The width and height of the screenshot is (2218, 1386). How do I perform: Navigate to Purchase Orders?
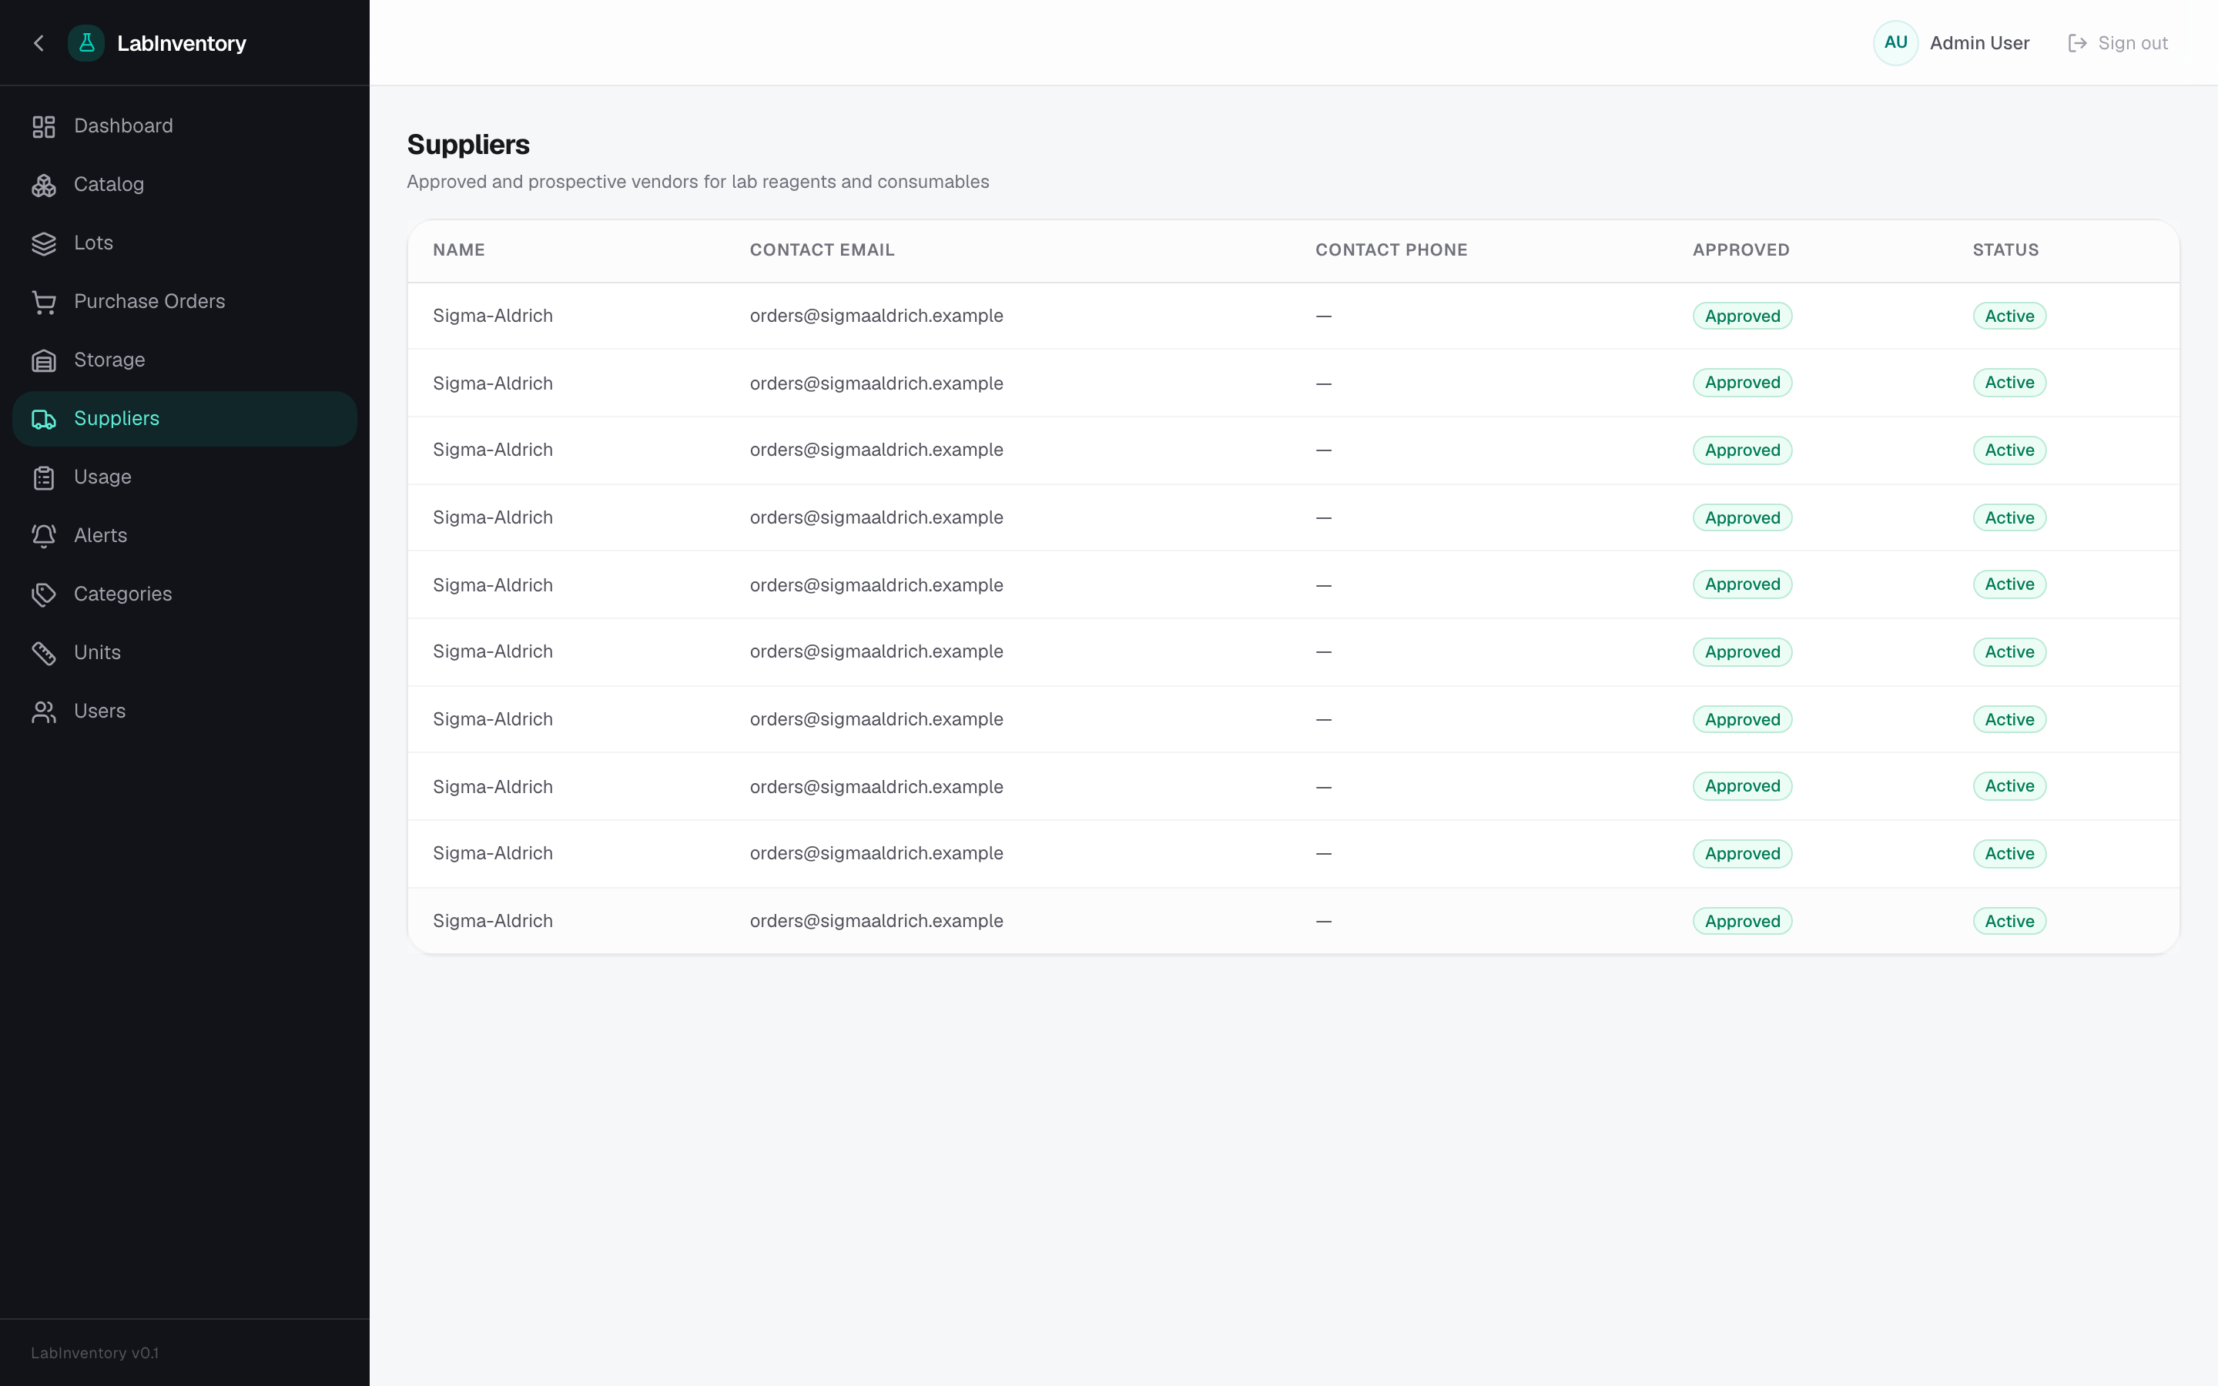tap(184, 303)
